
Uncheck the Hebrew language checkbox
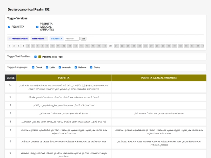(76, 67)
